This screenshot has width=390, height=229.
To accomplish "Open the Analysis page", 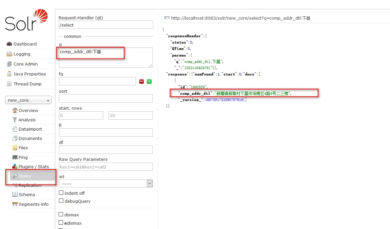I will coord(27,120).
